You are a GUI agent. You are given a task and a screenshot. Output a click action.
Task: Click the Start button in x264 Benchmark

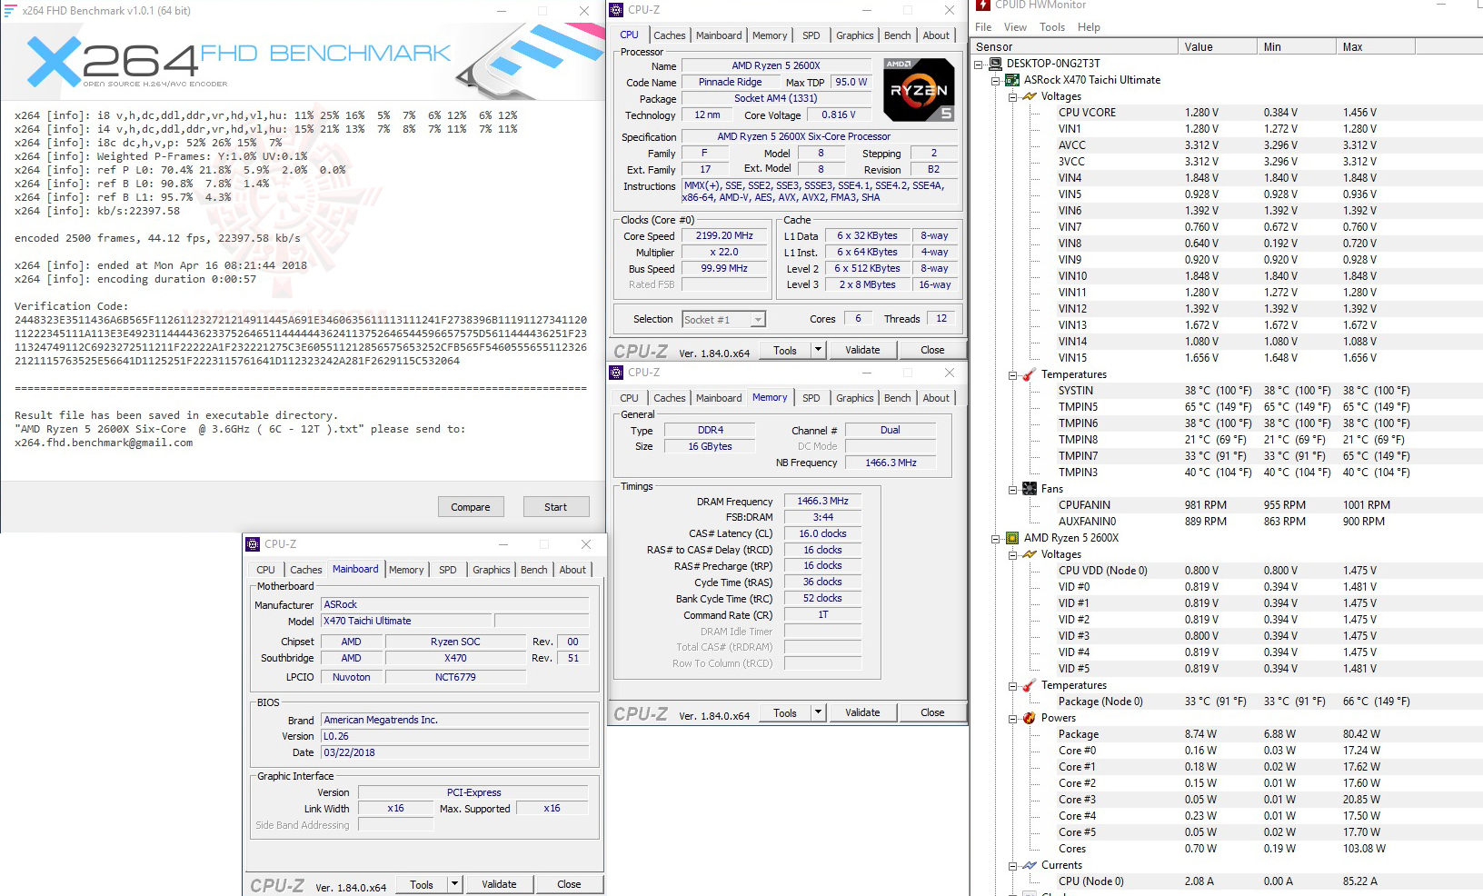coord(555,507)
